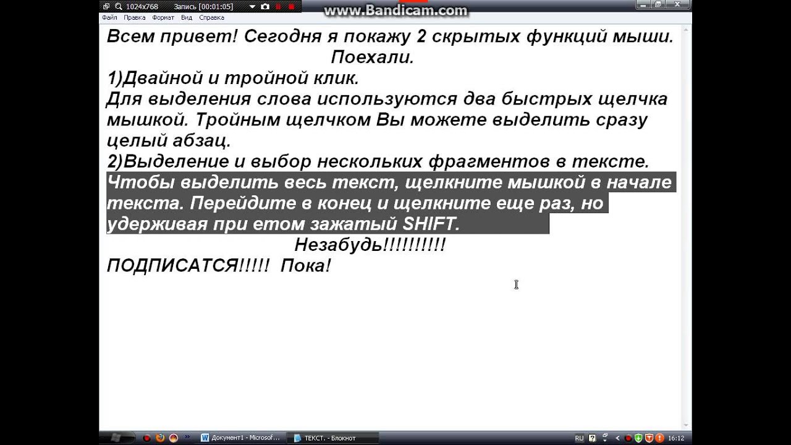
Task: Take a screenshot with the Bandicam camera icon
Action: 265,7
